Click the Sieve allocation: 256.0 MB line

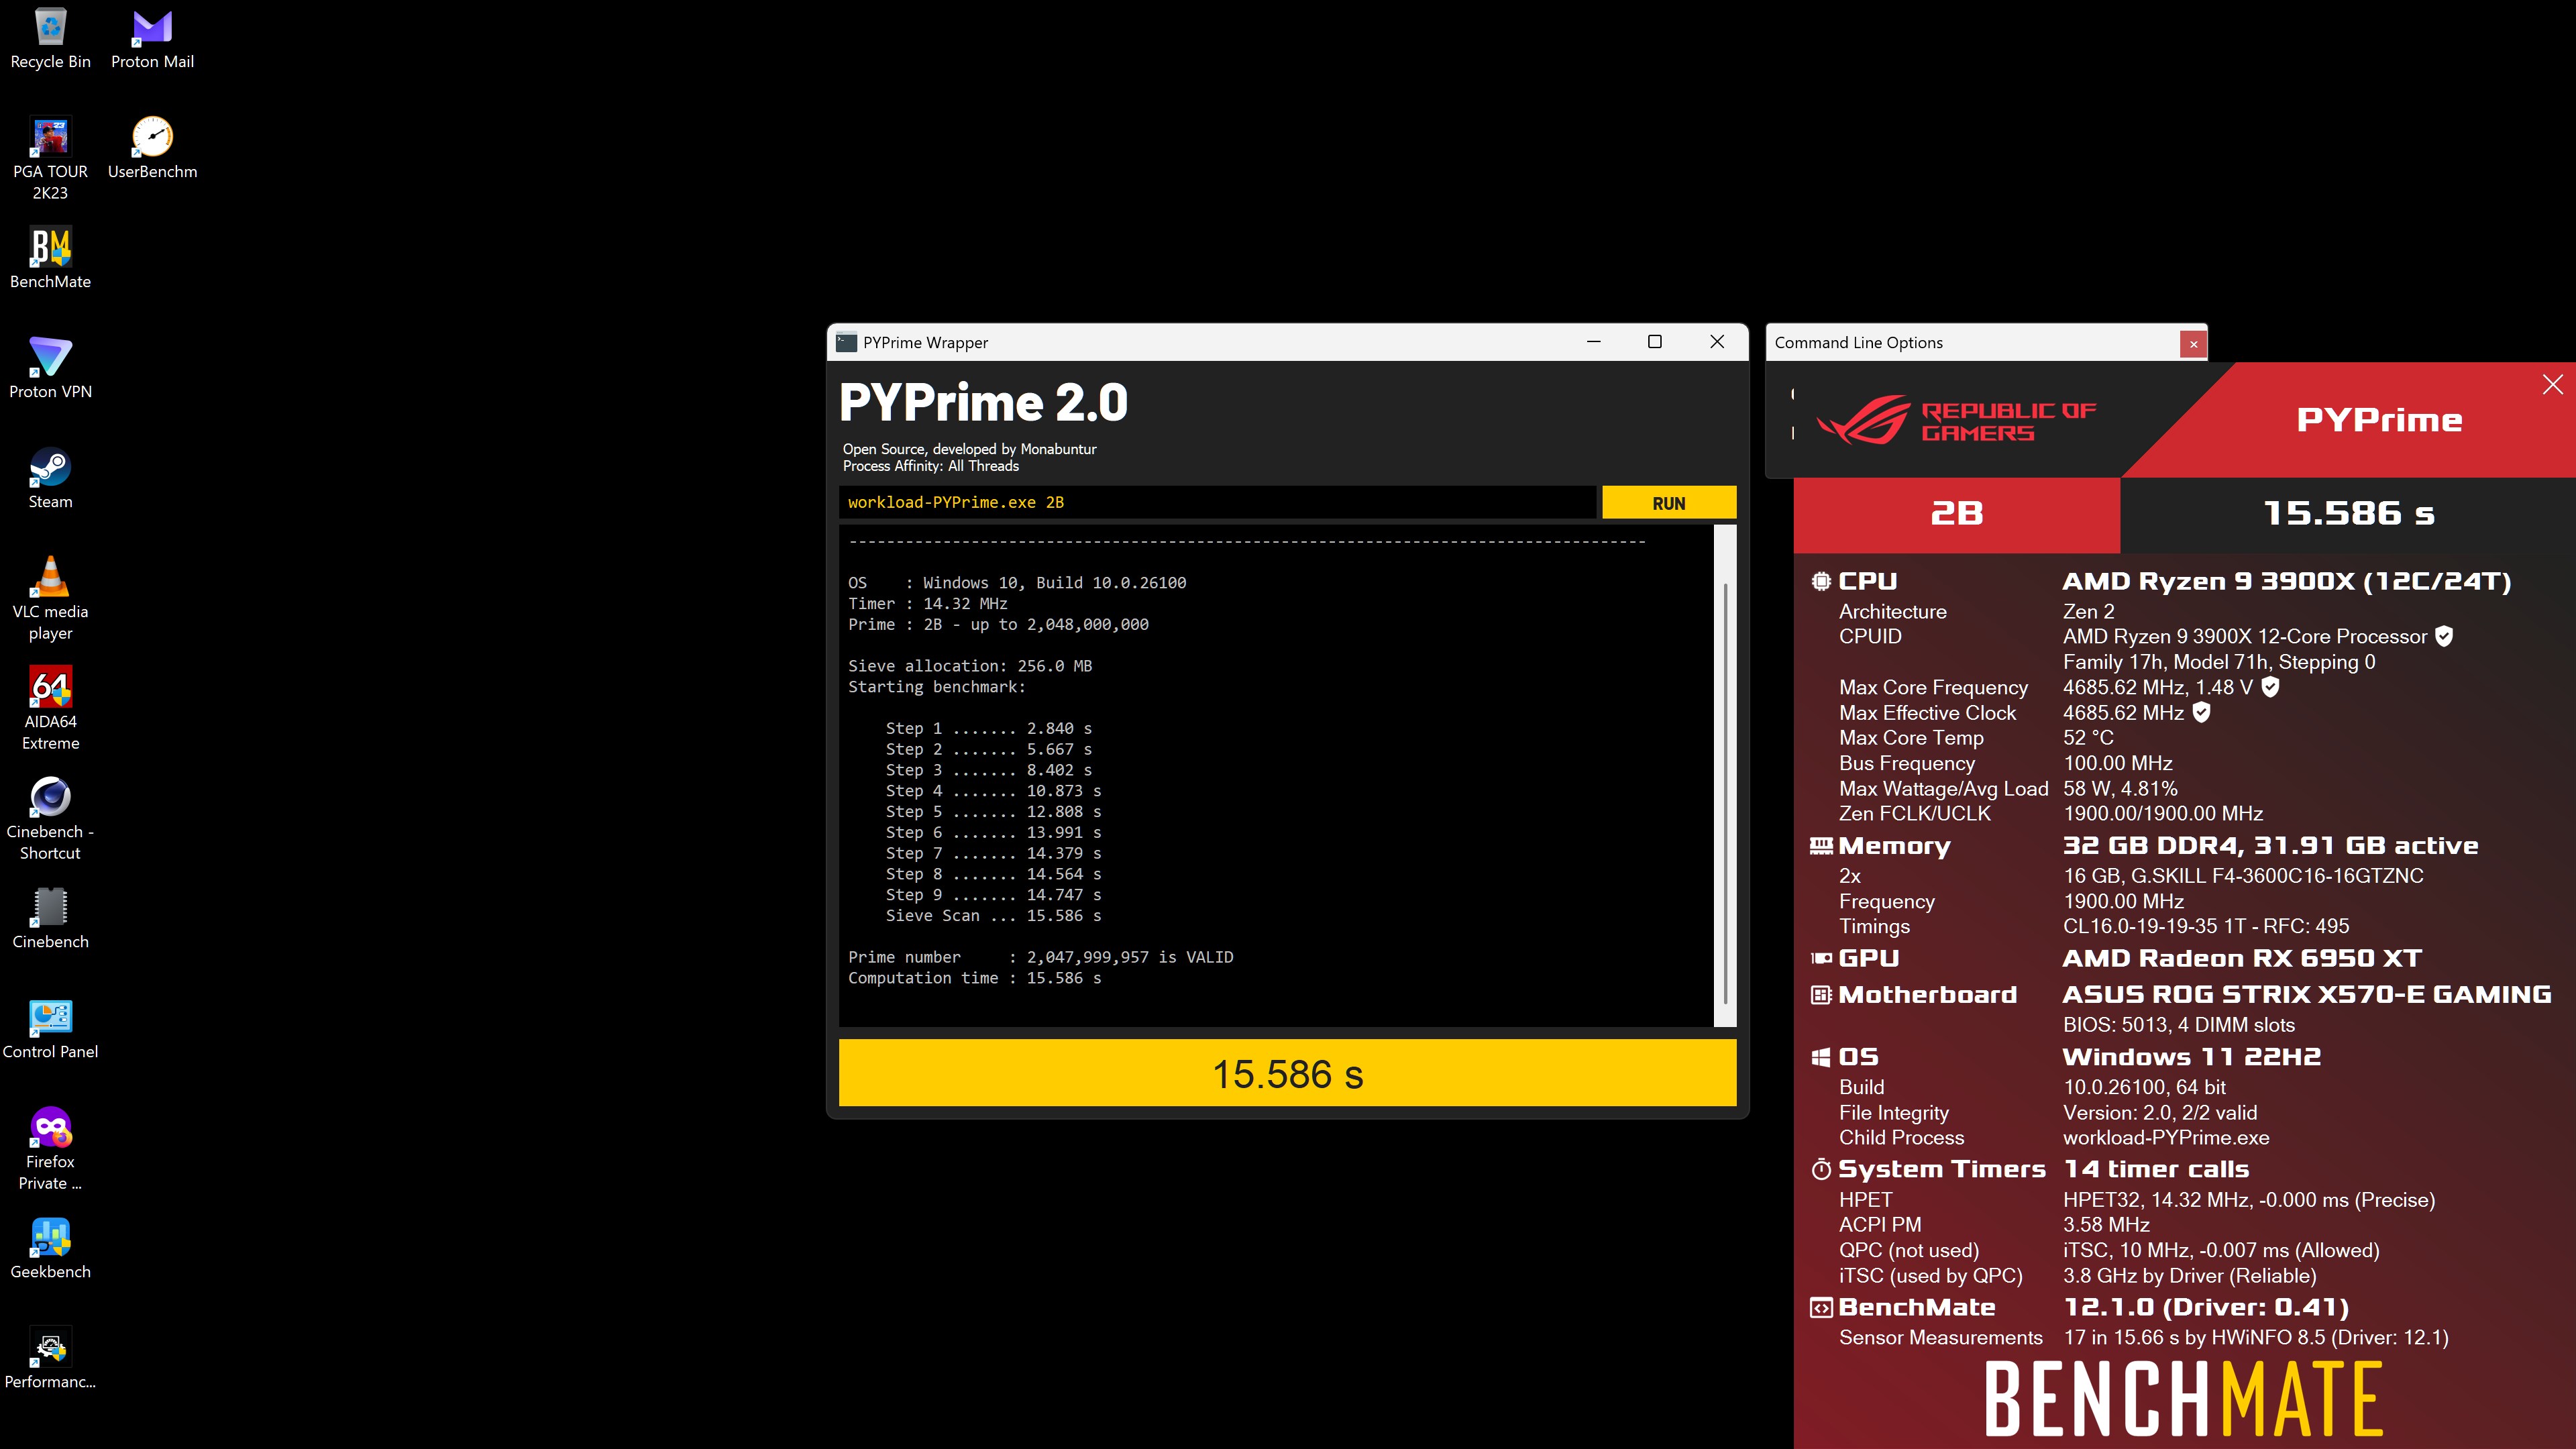coord(970,666)
